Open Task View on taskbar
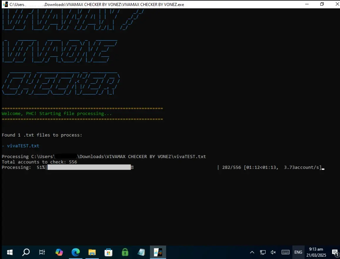This screenshot has width=340, height=259. (x=42, y=252)
